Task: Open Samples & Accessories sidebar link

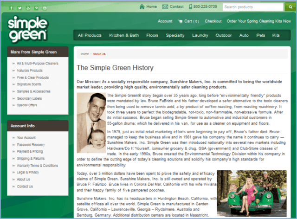Action: (x=34, y=91)
